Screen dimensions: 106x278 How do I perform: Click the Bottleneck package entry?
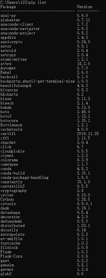click(12, 125)
